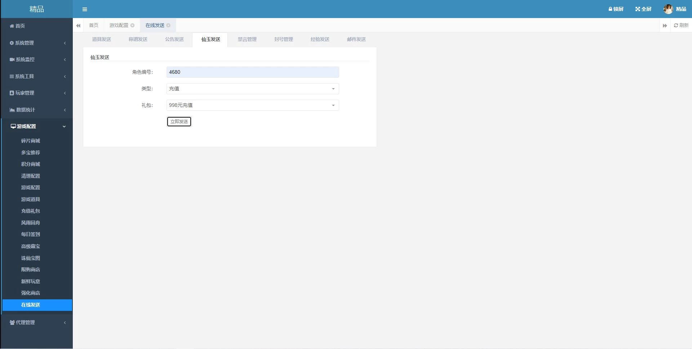Refresh page using 刷新 icon
The image size is (692, 349).
pyautogui.click(x=676, y=26)
